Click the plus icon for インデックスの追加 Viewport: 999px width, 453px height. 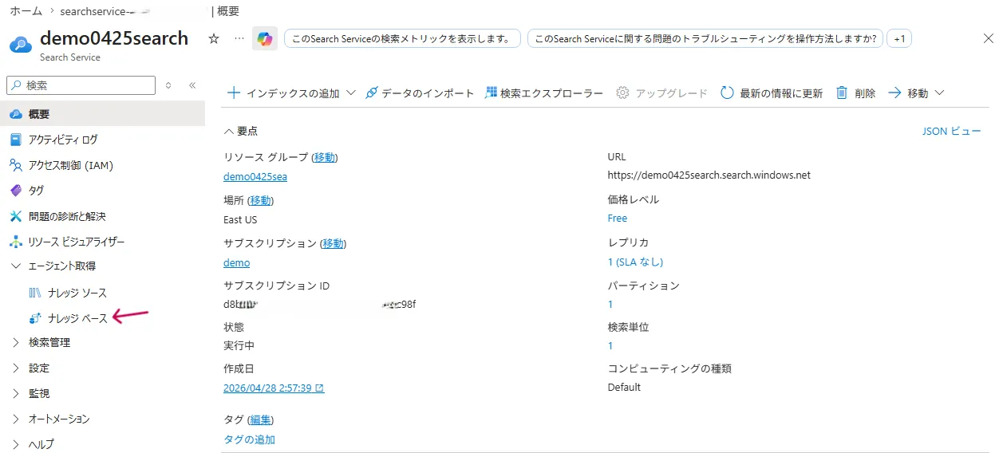click(x=234, y=93)
